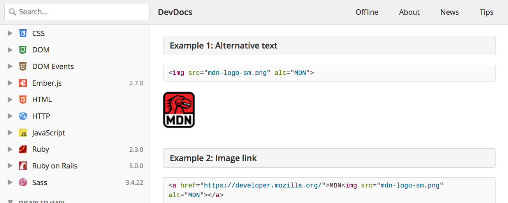The height and width of the screenshot is (203, 508).
Task: Expand the HTML tree arrow
Action: [10, 100]
